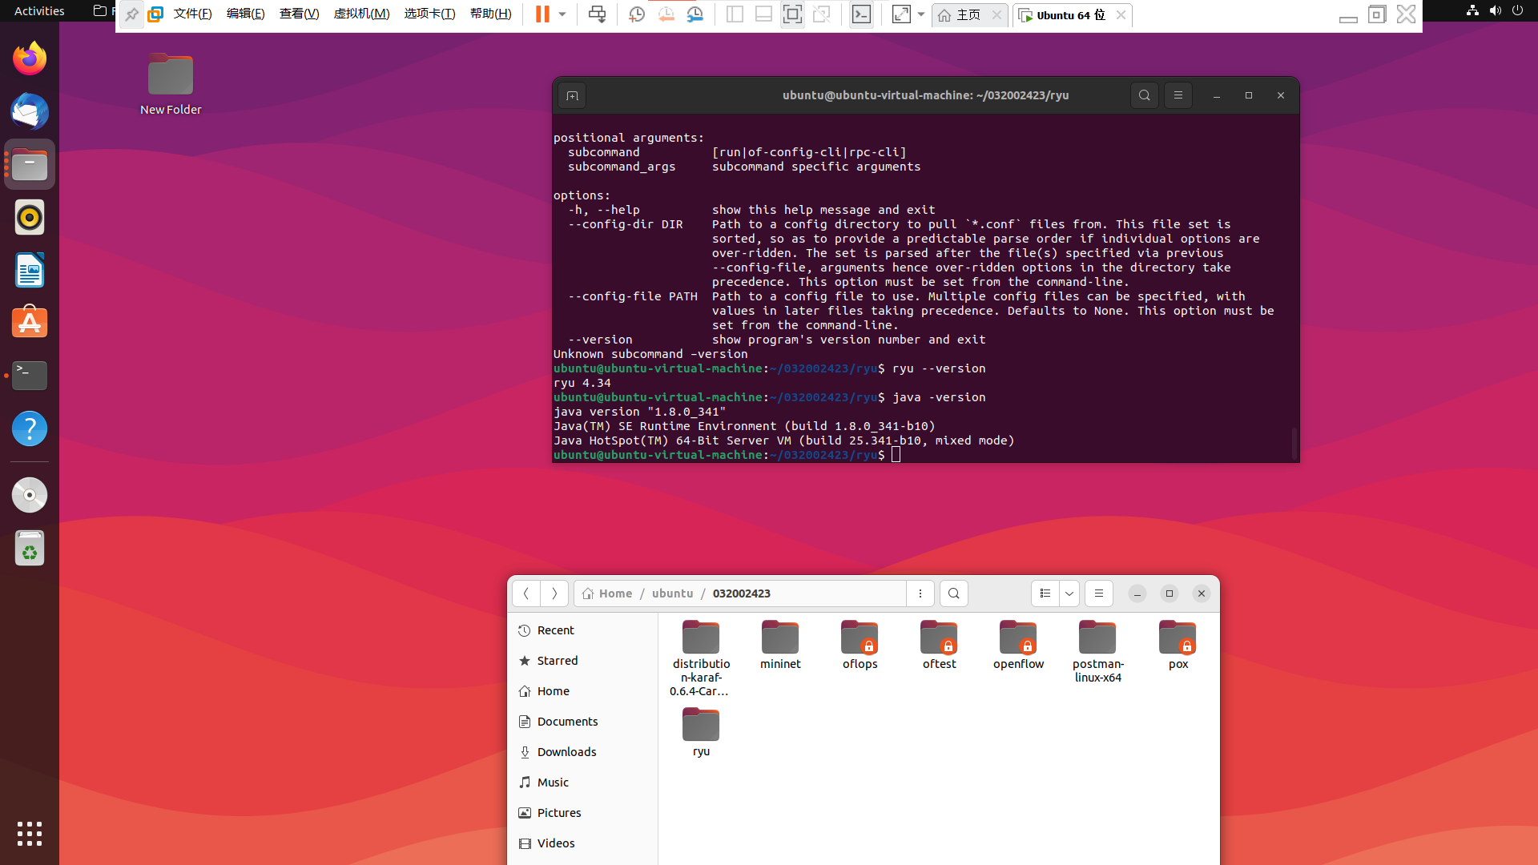Image resolution: width=1538 pixels, height=865 pixels.
Task: Click the ubuntu path breadcrumb
Action: click(672, 593)
